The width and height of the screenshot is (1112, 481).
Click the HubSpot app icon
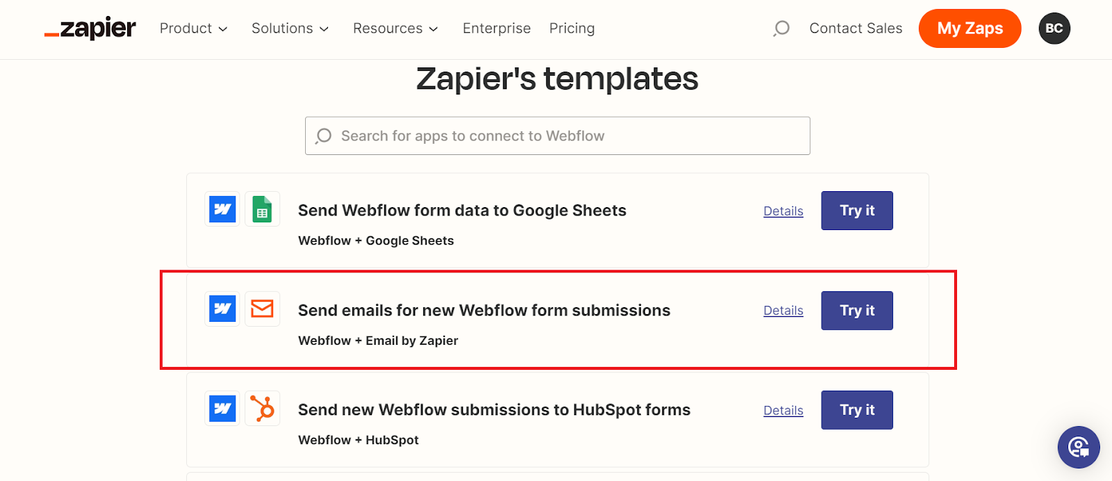pyautogui.click(x=262, y=409)
